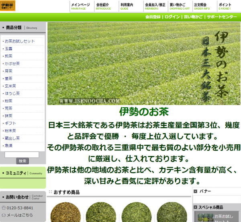
Task: Click the お茶お試しセット special product thumbnail
Action: click(x=205, y=217)
